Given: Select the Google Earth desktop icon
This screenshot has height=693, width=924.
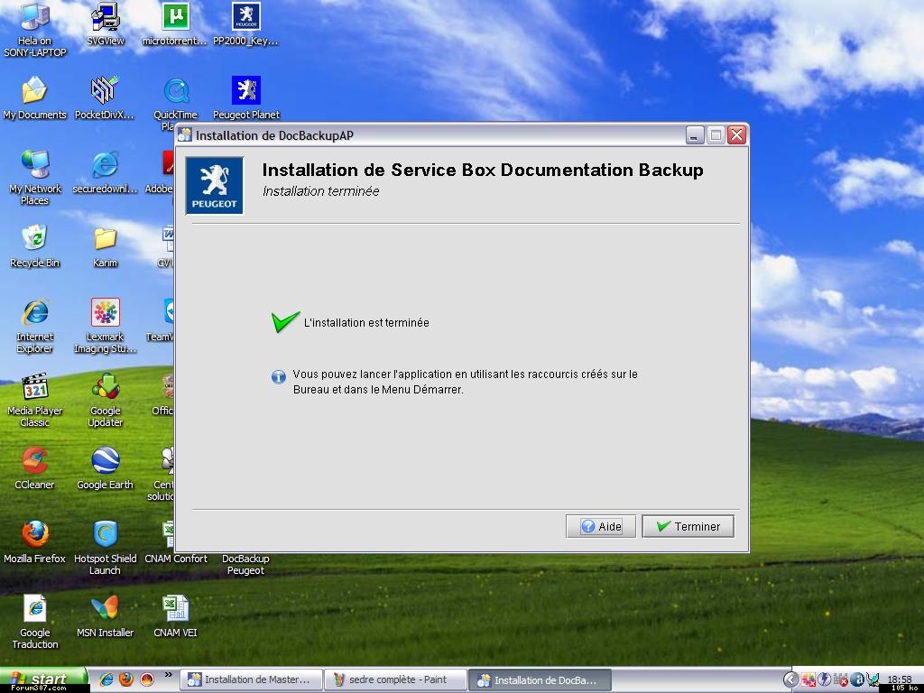Looking at the screenshot, I should [x=105, y=468].
